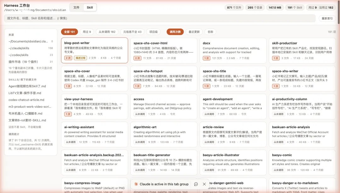Open the space-xhs-title skill card
This screenshot has height=193, width=340.
click(233, 79)
